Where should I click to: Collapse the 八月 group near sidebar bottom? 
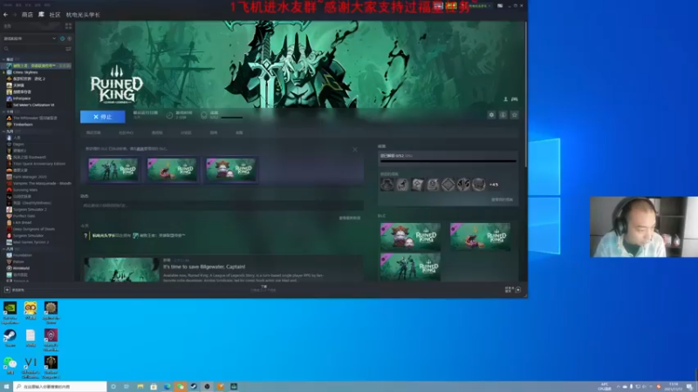click(x=4, y=249)
